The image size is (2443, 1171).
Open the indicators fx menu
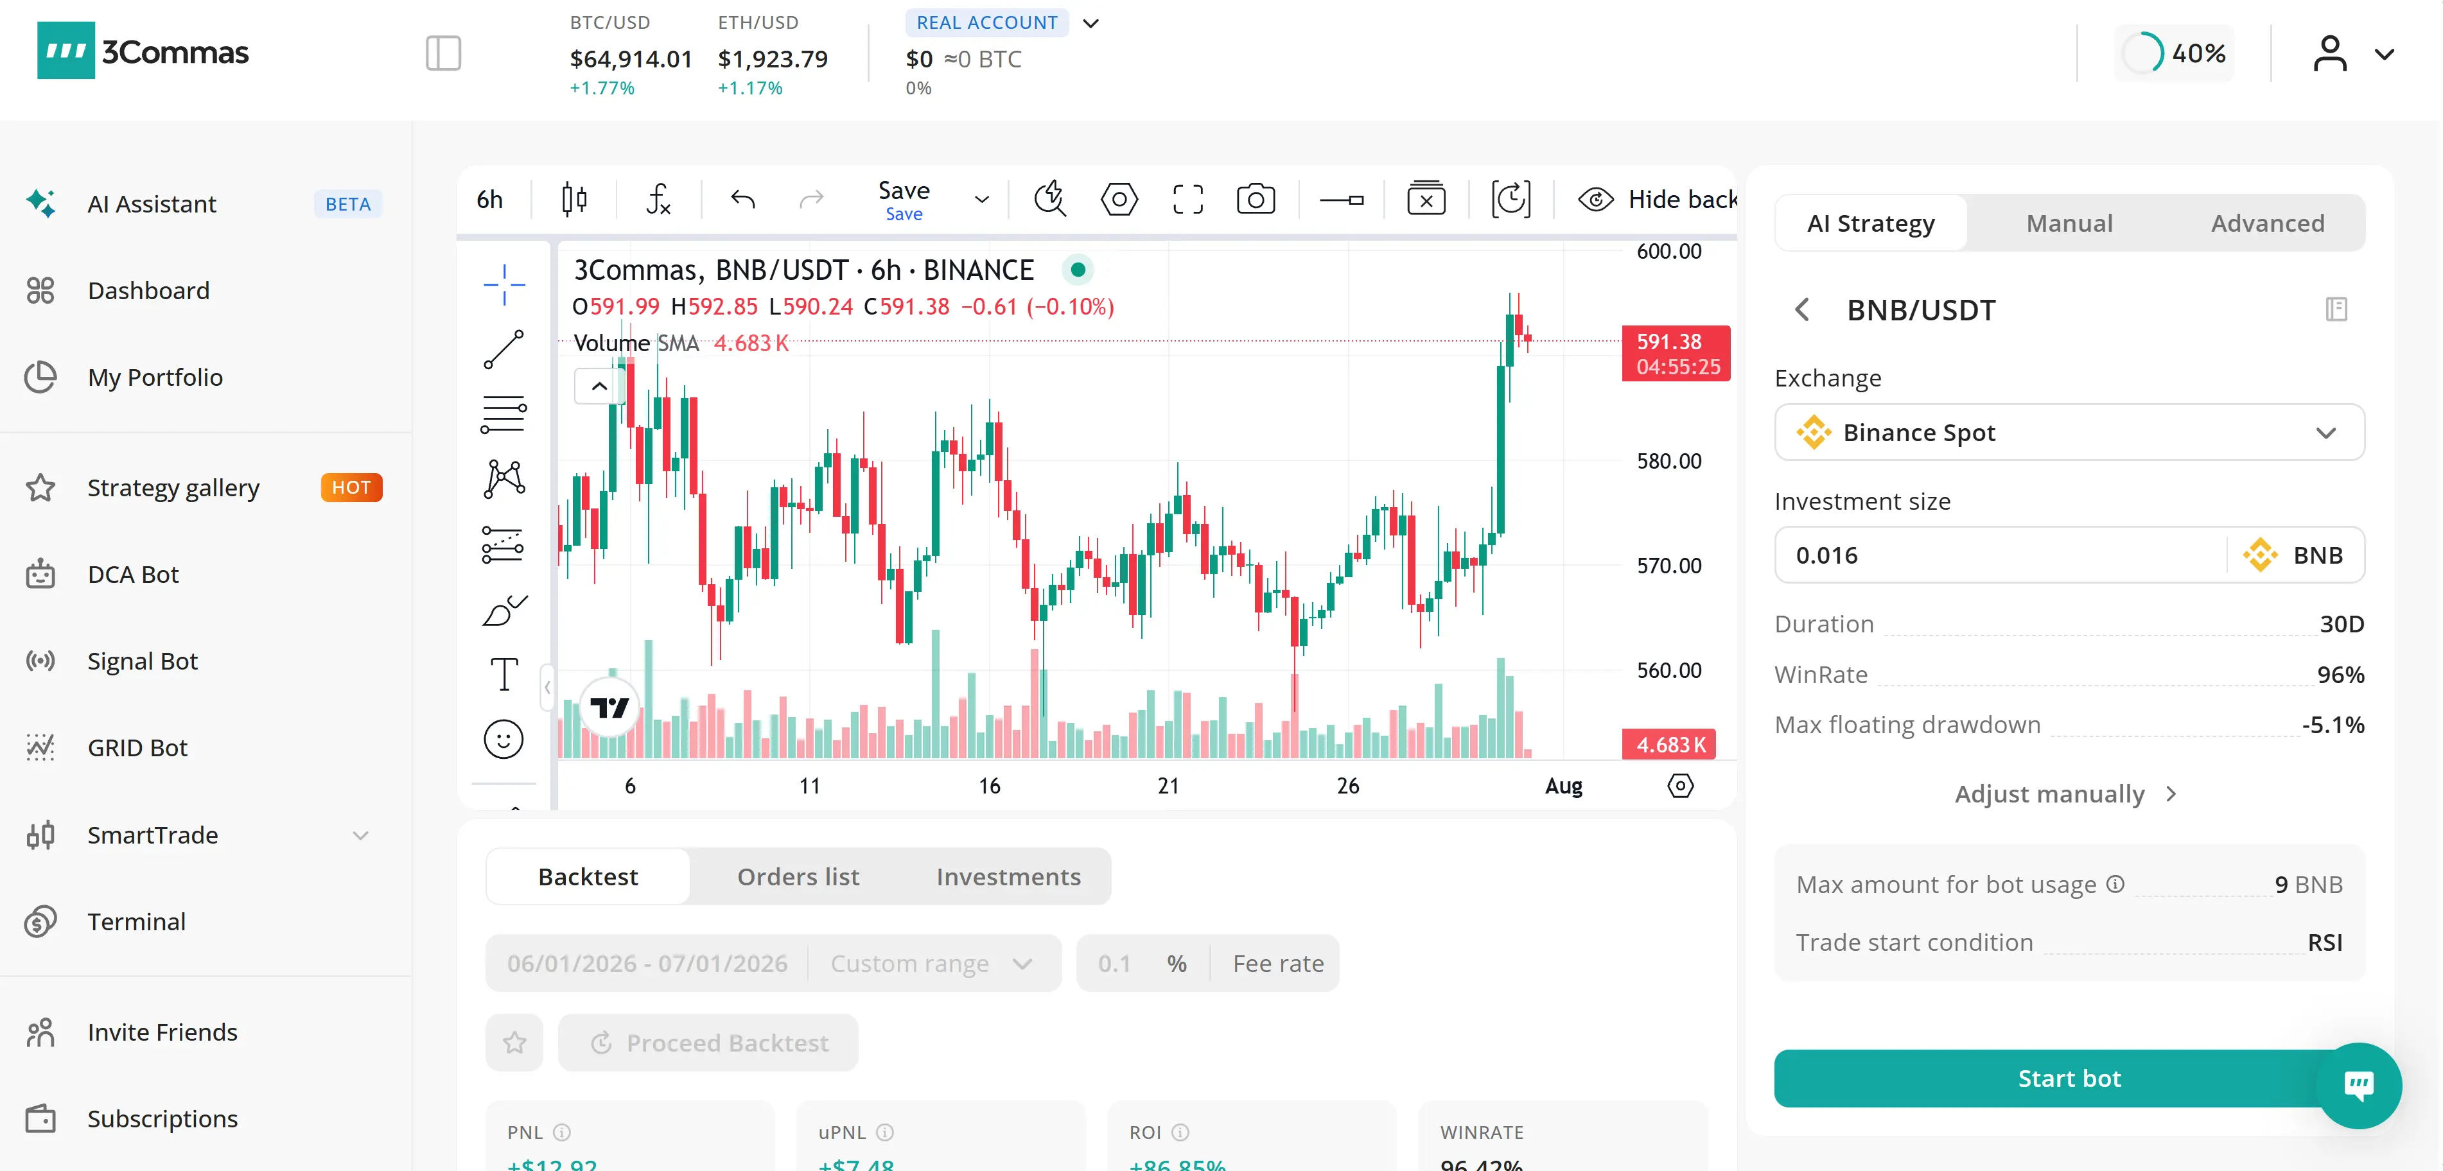point(658,200)
